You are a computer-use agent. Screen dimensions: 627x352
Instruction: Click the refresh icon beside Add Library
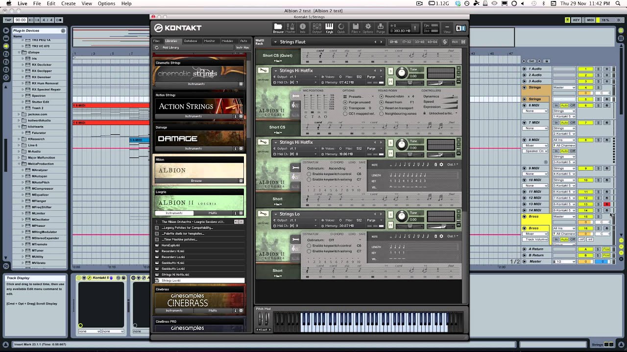pos(157,47)
